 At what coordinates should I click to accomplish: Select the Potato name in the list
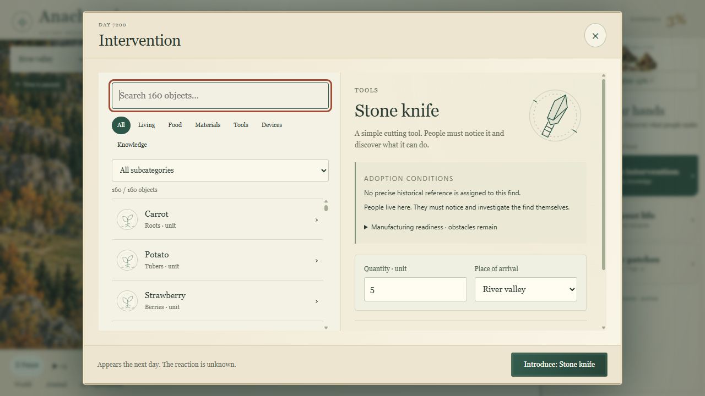pyautogui.click(x=157, y=255)
